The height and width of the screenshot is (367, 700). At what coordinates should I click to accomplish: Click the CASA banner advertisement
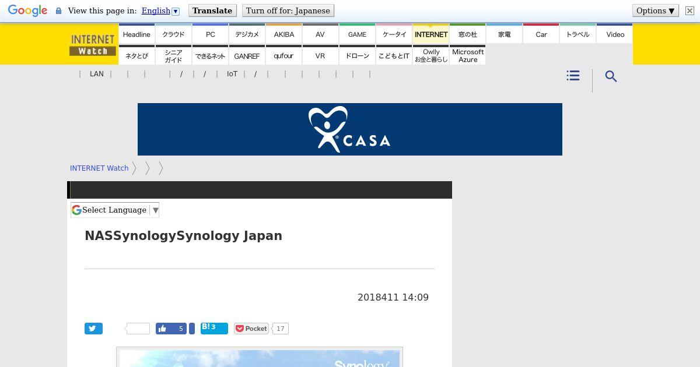tap(350, 129)
